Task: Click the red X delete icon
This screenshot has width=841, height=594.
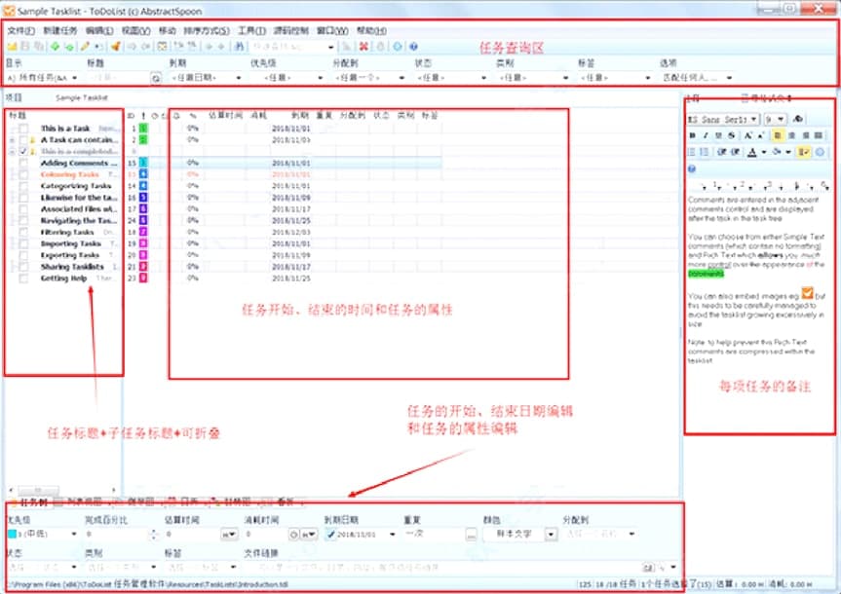Action: (363, 47)
